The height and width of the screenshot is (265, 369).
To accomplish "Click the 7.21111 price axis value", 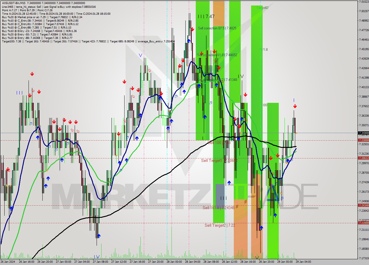I will (x=364, y=230).
